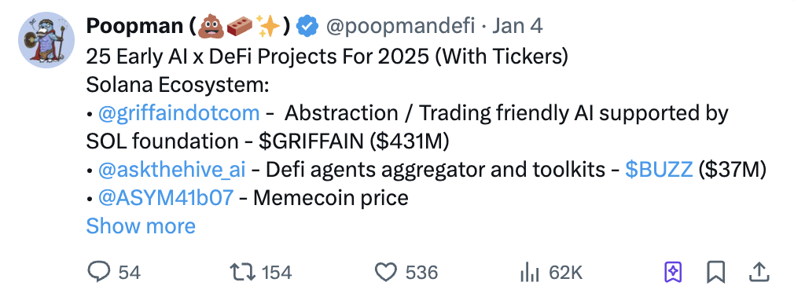Open the @poopmandefi handle link
Screen dimensions: 794x297
point(400,26)
